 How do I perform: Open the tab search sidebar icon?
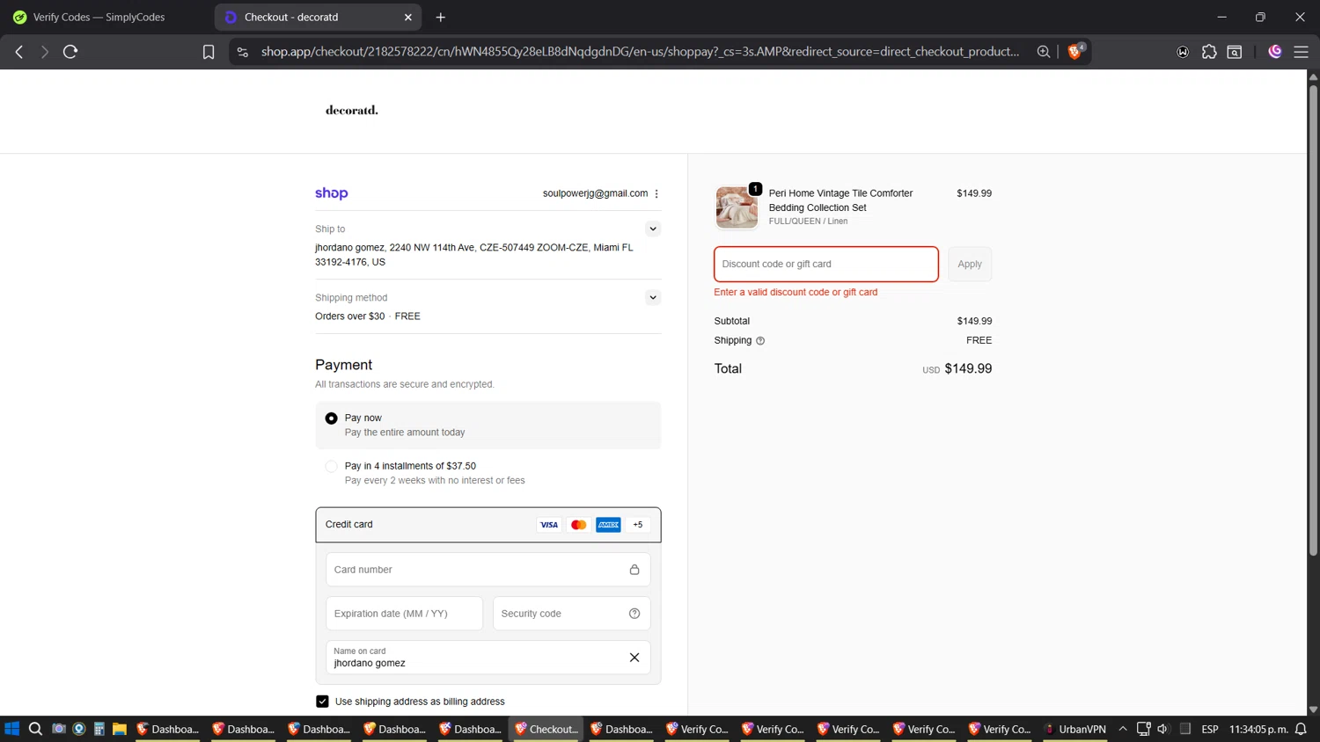click(1235, 52)
